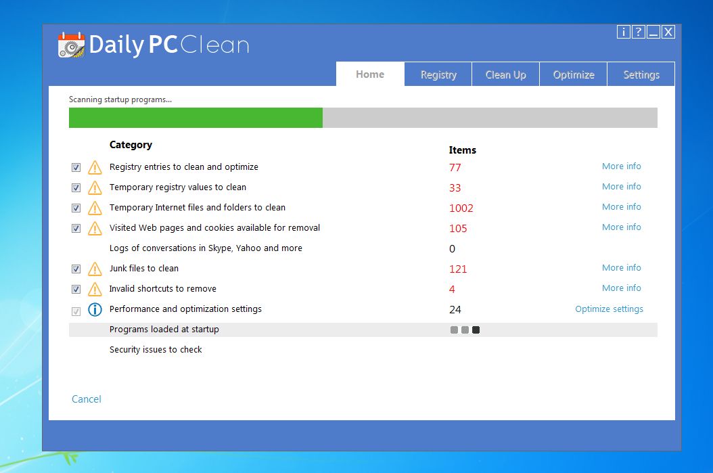
Task: Click warning icon beside Temporary registry values
Action: click(95, 187)
